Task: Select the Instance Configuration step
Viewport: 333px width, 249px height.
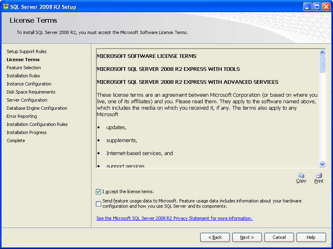Action: (29, 84)
